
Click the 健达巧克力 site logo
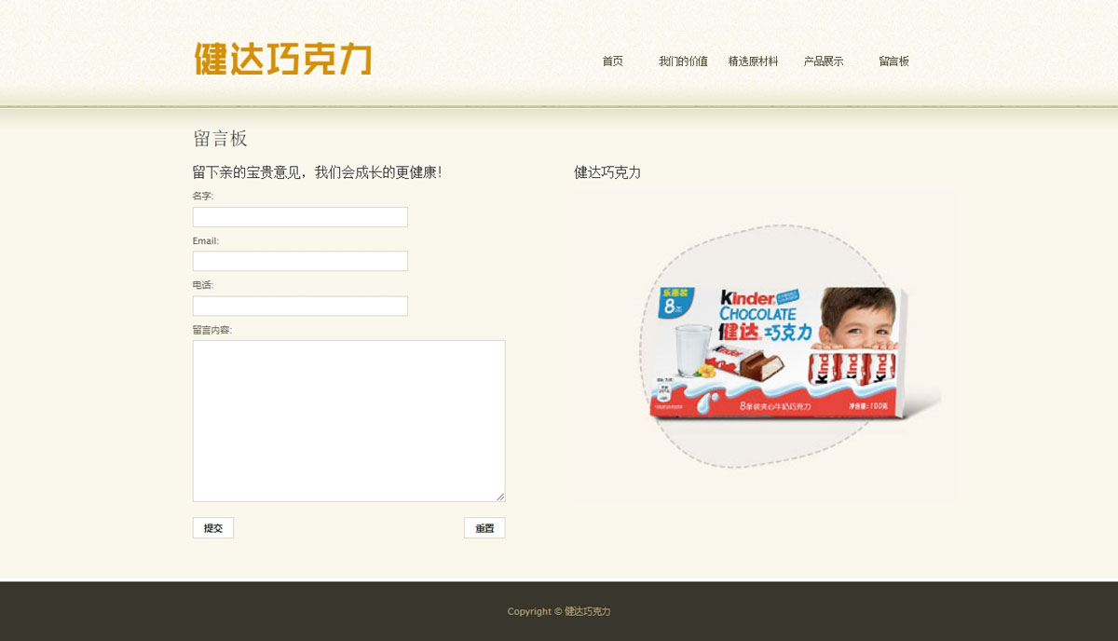pos(283,59)
